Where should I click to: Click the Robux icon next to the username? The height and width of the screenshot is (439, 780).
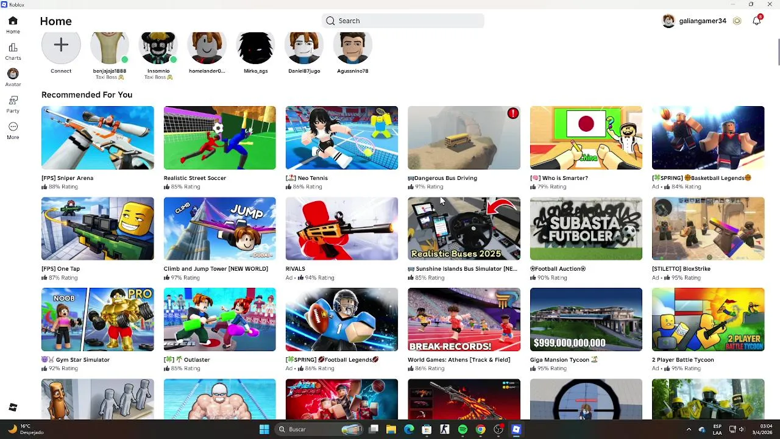point(737,21)
